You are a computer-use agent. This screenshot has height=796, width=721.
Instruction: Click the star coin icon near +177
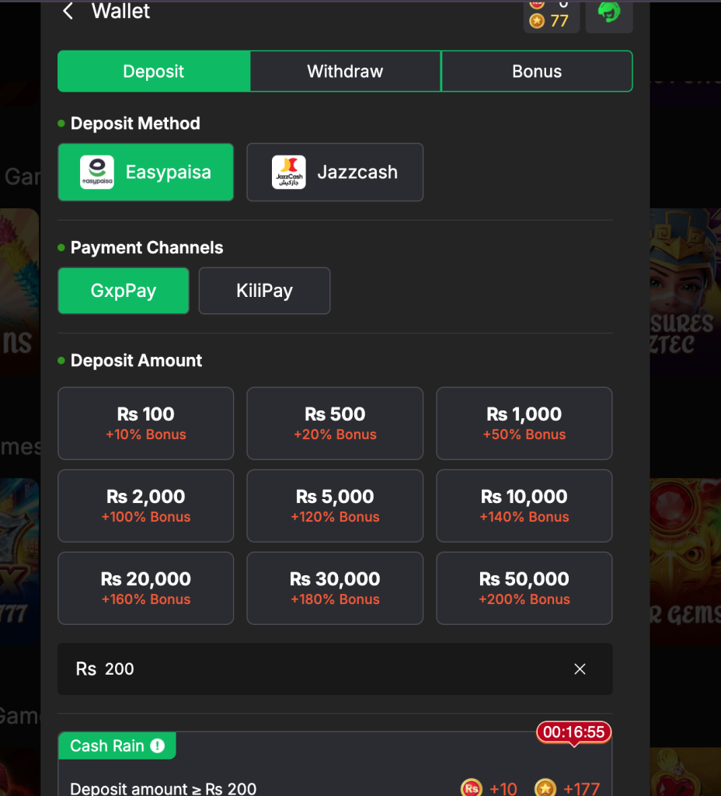[545, 787]
